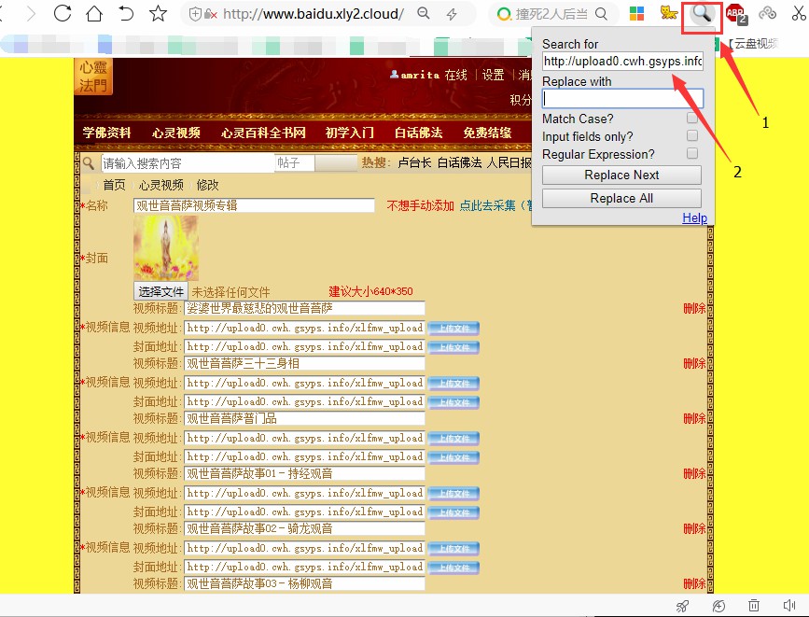Click the browser address bar URL
Image resolution: width=809 pixels, height=617 pixels.
[x=314, y=14]
